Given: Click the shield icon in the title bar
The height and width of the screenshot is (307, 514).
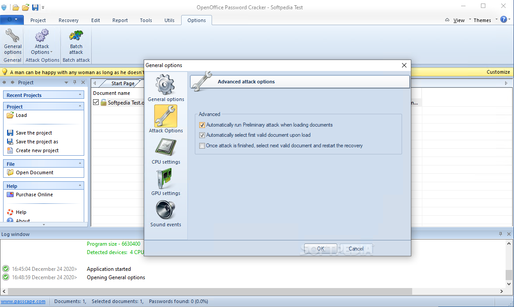Looking at the screenshot, I should coord(4,7).
